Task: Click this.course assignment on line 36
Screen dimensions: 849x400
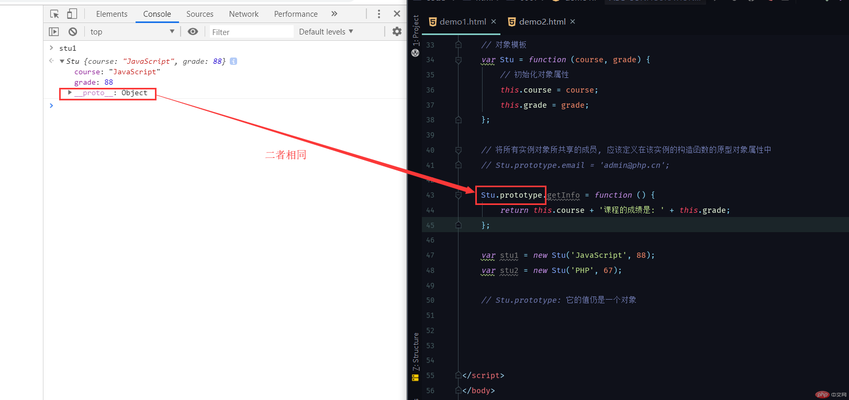Action: 549,90
